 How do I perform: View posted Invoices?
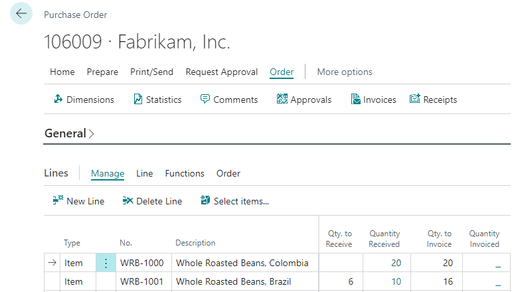[373, 100]
